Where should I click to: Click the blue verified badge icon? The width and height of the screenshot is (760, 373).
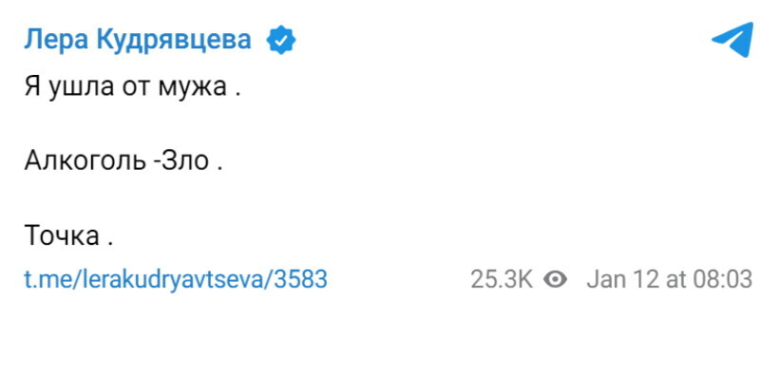pyautogui.click(x=281, y=40)
